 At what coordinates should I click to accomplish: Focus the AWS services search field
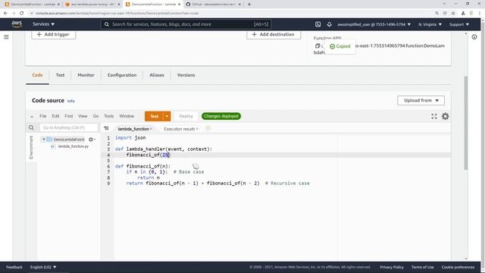click(186, 24)
